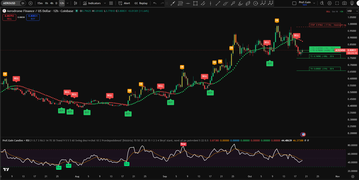Click the layout setup square icon
The image size is (359, 180).
coord(294,3)
